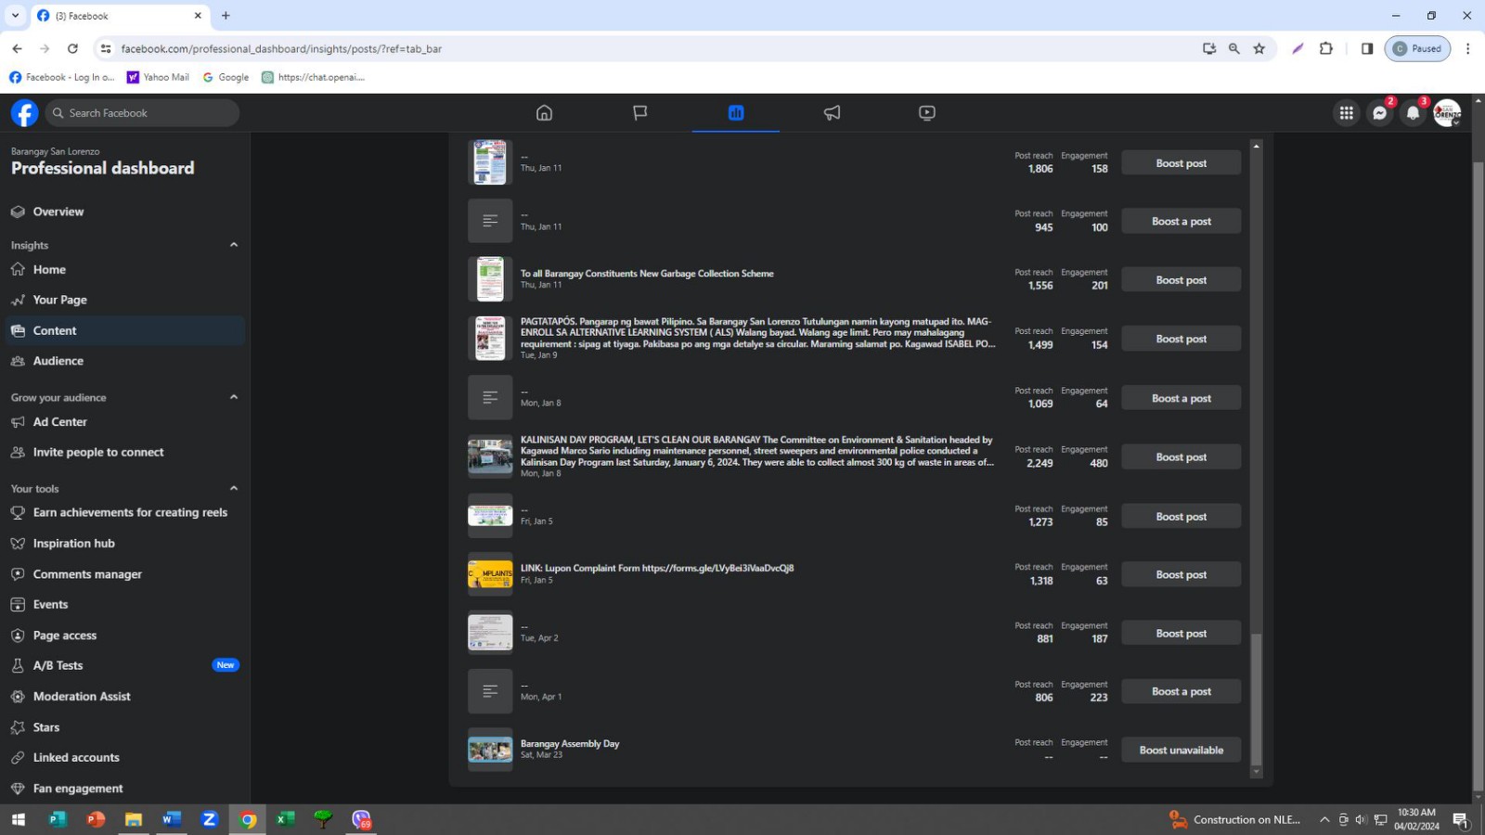Viewport: 1485px width, 835px height.
Task: Open the Barangay Assembly Day post thumbnail
Action: [490, 750]
